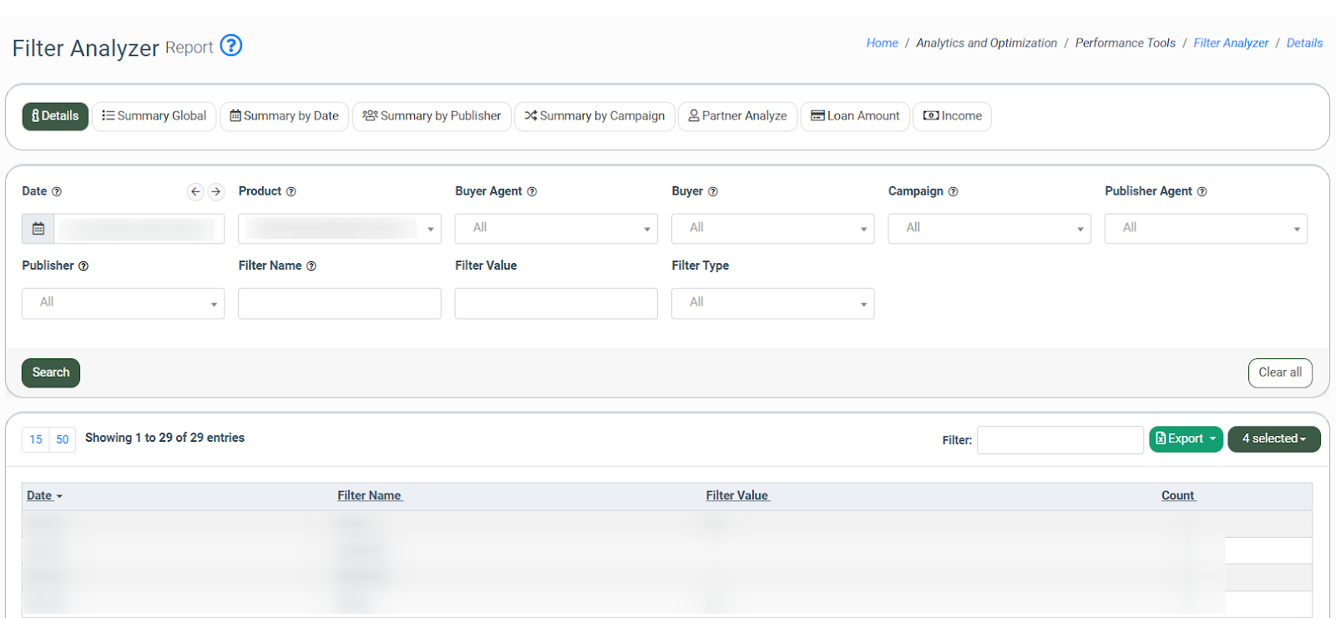Click help icon next to Filter Name label
The height and width of the screenshot is (618, 1336).
tap(311, 266)
